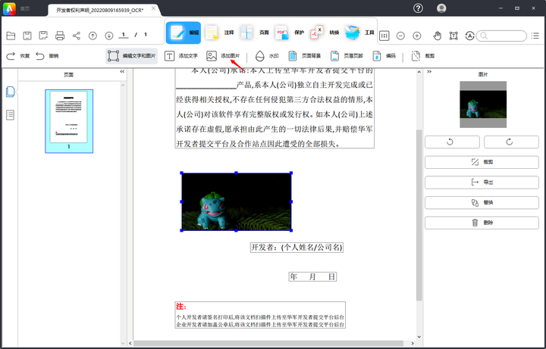Click the document vertical scrollbar

click(x=419, y=215)
